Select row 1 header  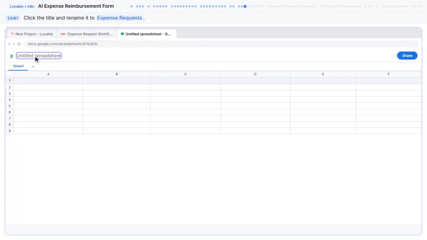coord(10,81)
